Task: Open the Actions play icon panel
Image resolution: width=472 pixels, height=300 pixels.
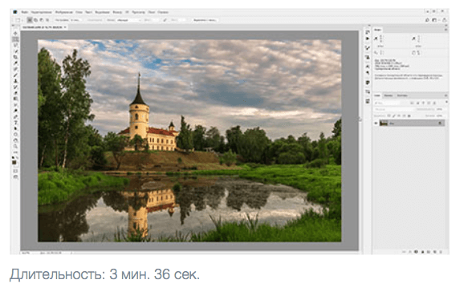Action: coord(368,39)
